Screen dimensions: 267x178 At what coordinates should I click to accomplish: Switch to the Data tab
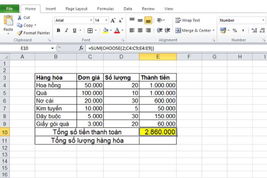128,9
